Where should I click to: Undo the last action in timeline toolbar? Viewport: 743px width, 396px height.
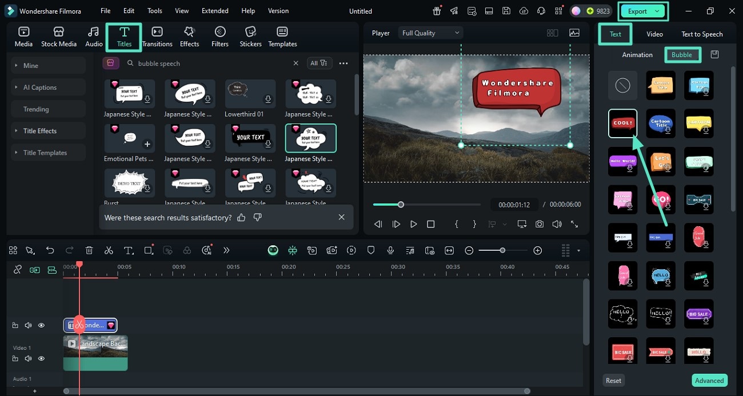(x=50, y=250)
